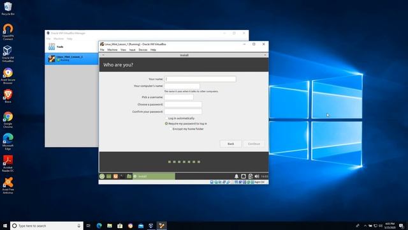Open Microsoft Store from the taskbar
Image resolution: width=408 pixels, height=230 pixels.
pos(120,226)
